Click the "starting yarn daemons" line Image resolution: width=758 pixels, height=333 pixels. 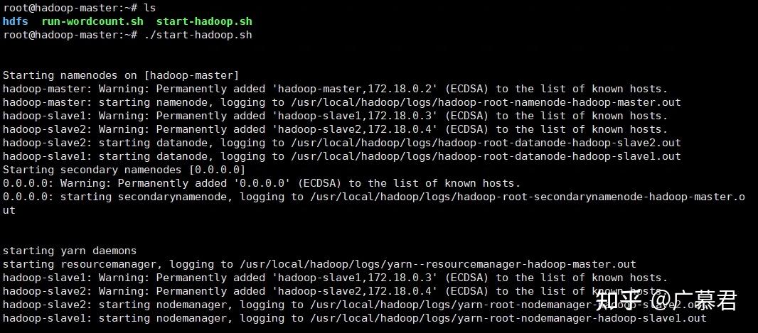[x=70, y=251]
